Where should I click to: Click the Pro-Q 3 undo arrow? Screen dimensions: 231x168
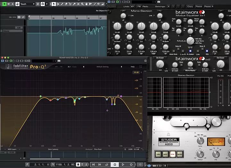coord(56,67)
